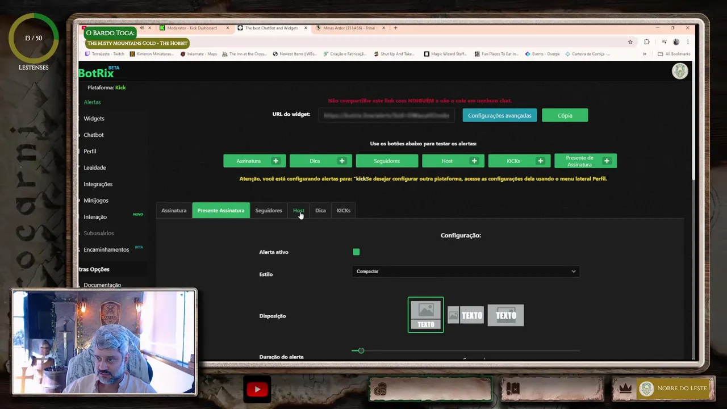This screenshot has width=727, height=409.
Task: Open Encaminhamentos BETA in the sidebar
Action: pyautogui.click(x=106, y=250)
